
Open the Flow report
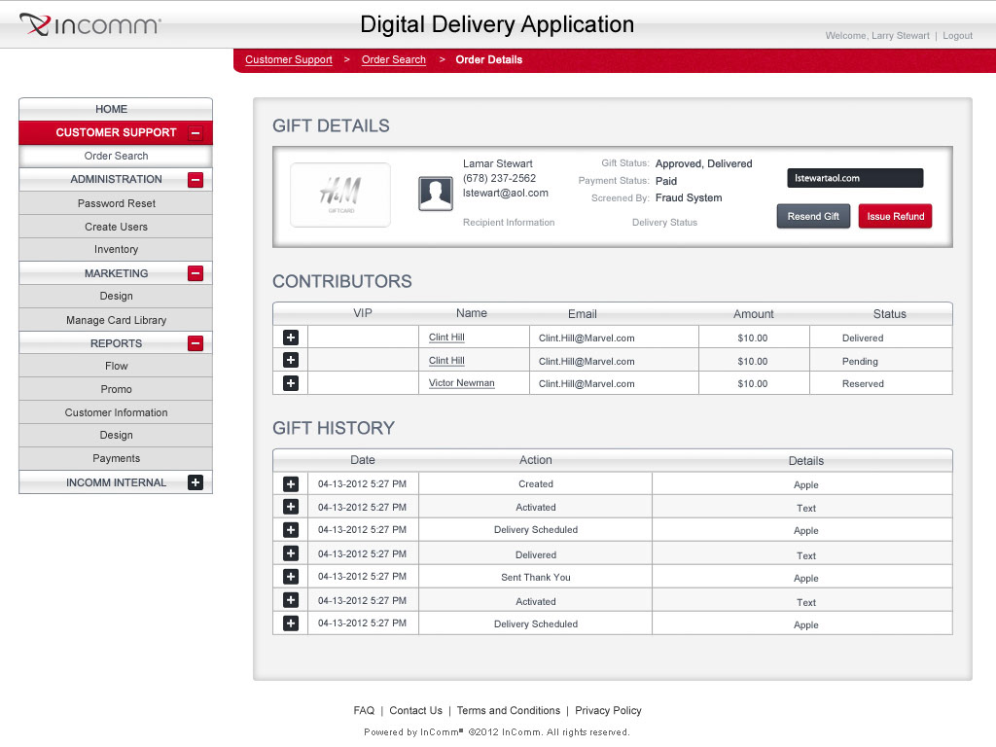116,366
